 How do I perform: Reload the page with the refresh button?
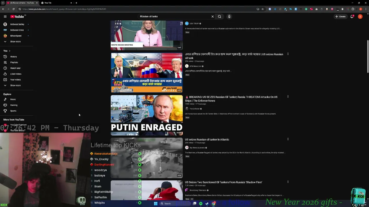(x=13, y=9)
